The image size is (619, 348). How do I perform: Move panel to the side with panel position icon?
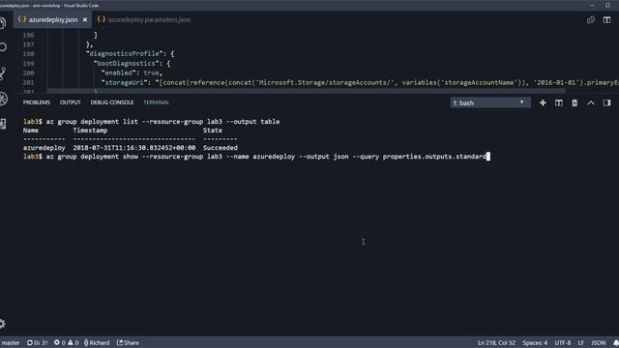click(x=606, y=103)
